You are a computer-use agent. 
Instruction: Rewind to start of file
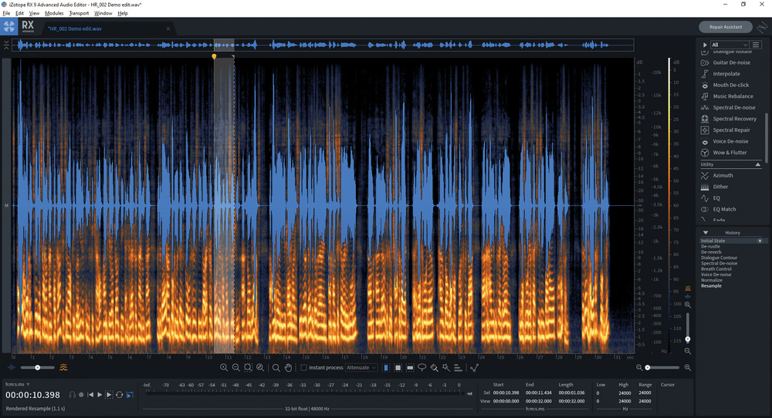(90, 395)
